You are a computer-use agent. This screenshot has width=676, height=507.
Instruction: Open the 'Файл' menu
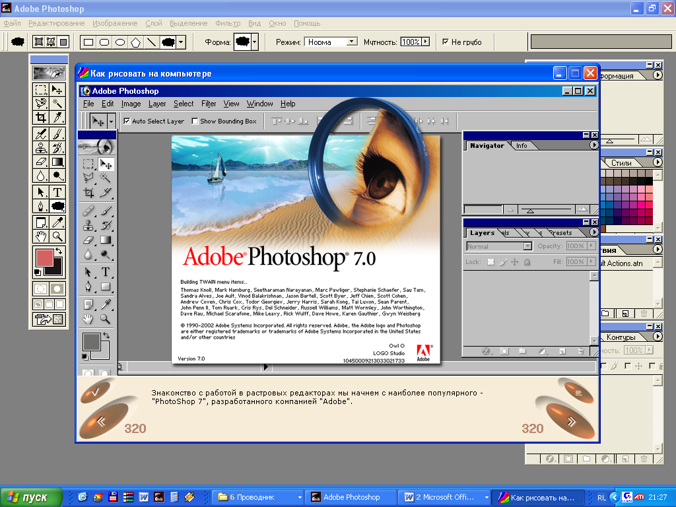pos(12,23)
